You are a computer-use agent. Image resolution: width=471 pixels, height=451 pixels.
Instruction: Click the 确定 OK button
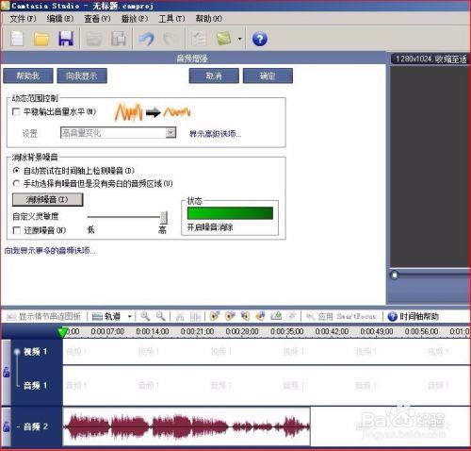coord(268,75)
